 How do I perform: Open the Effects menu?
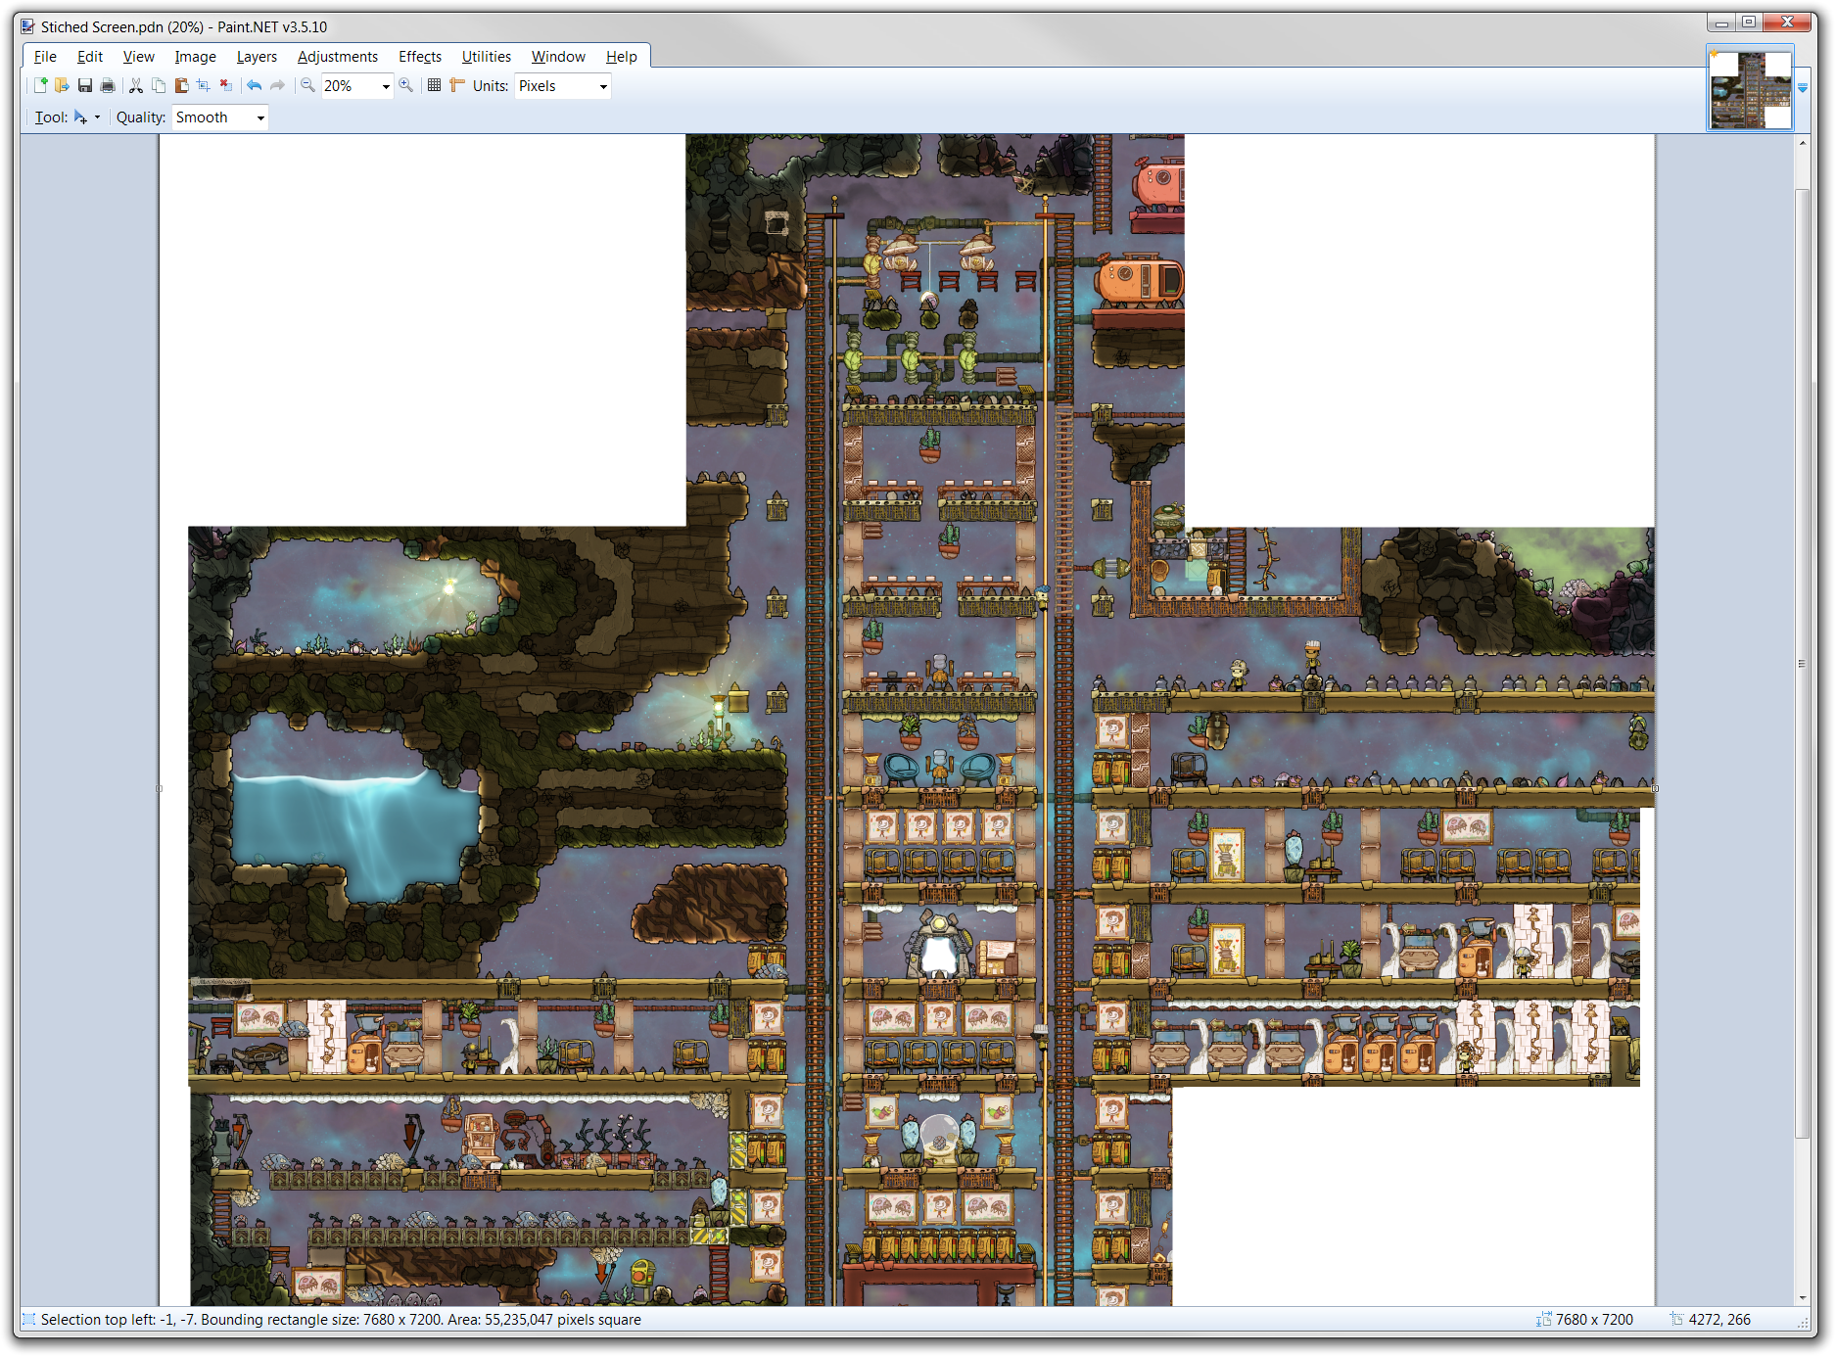click(x=419, y=57)
